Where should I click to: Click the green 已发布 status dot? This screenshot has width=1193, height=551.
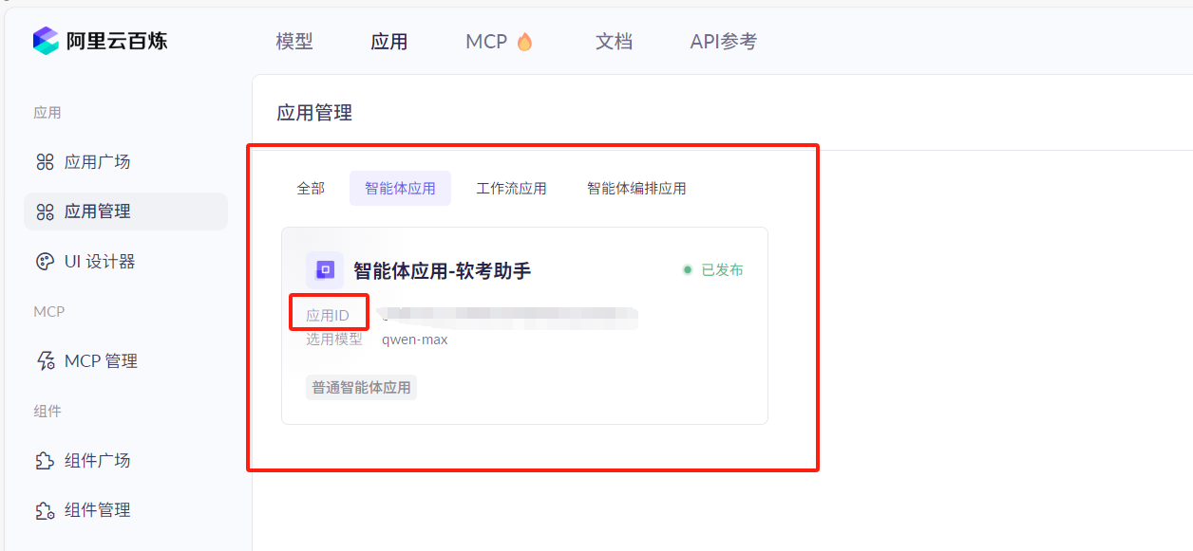[x=688, y=270]
